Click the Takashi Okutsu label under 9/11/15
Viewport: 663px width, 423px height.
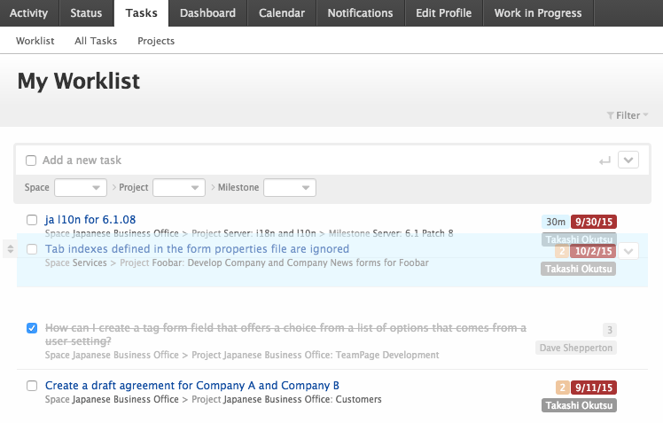coord(579,405)
